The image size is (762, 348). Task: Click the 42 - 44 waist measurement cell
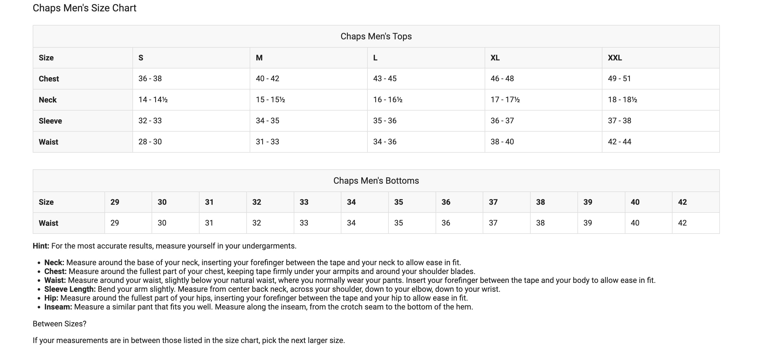619,142
